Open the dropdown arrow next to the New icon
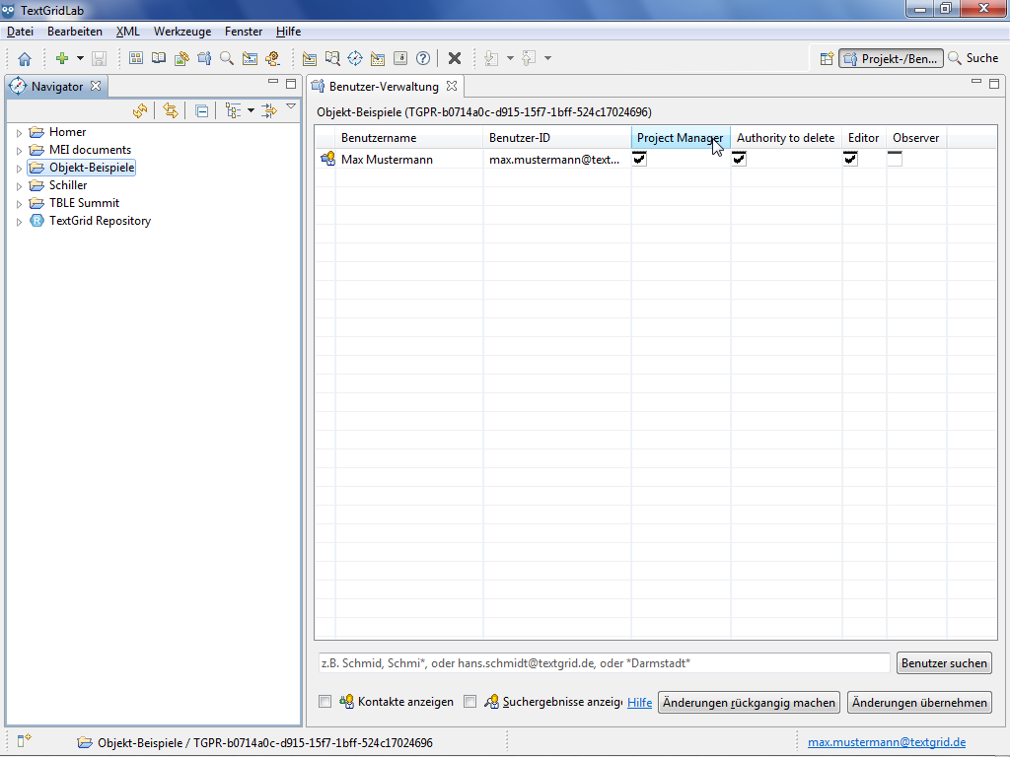 tap(80, 59)
